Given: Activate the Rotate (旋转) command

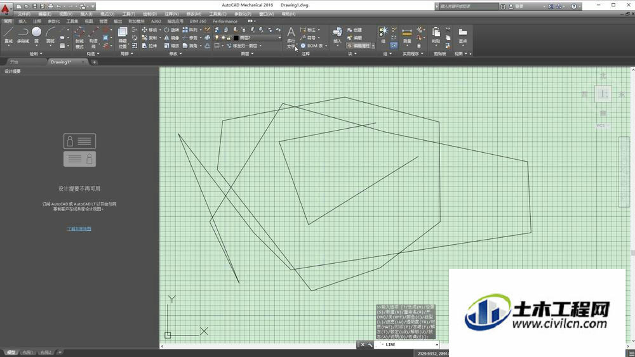Looking at the screenshot, I should 171,30.
